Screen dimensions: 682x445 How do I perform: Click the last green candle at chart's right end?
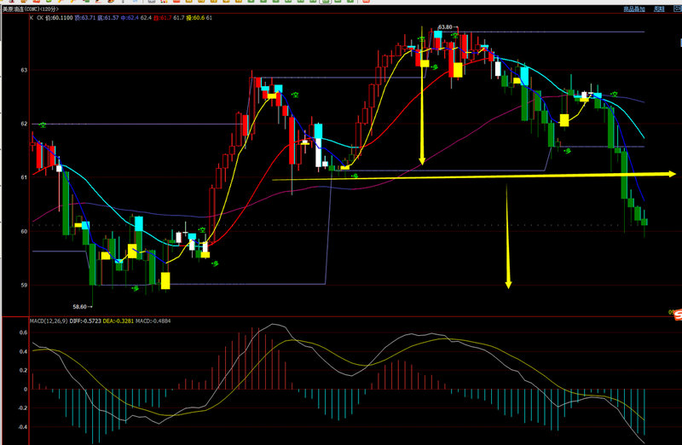[644, 222]
